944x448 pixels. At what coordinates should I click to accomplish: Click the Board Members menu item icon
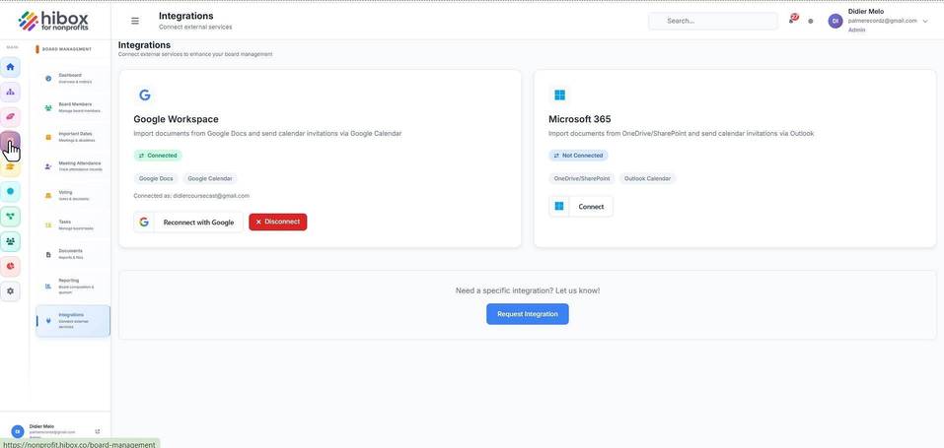(x=48, y=108)
